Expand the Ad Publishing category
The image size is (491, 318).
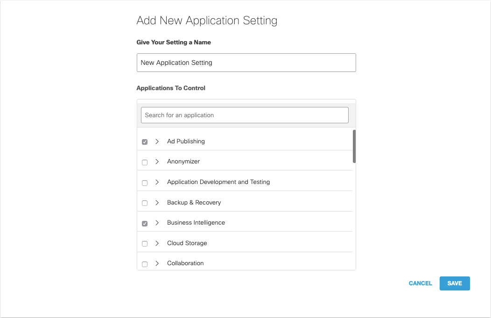[157, 141]
